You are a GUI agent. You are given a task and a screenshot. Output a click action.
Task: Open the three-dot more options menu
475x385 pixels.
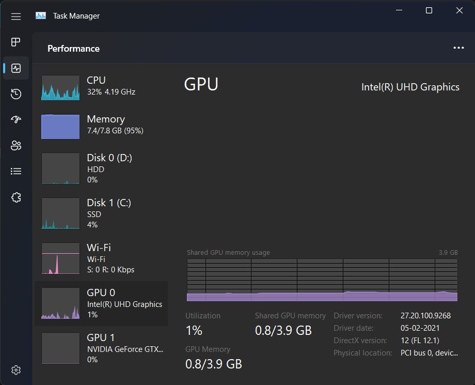click(x=458, y=48)
